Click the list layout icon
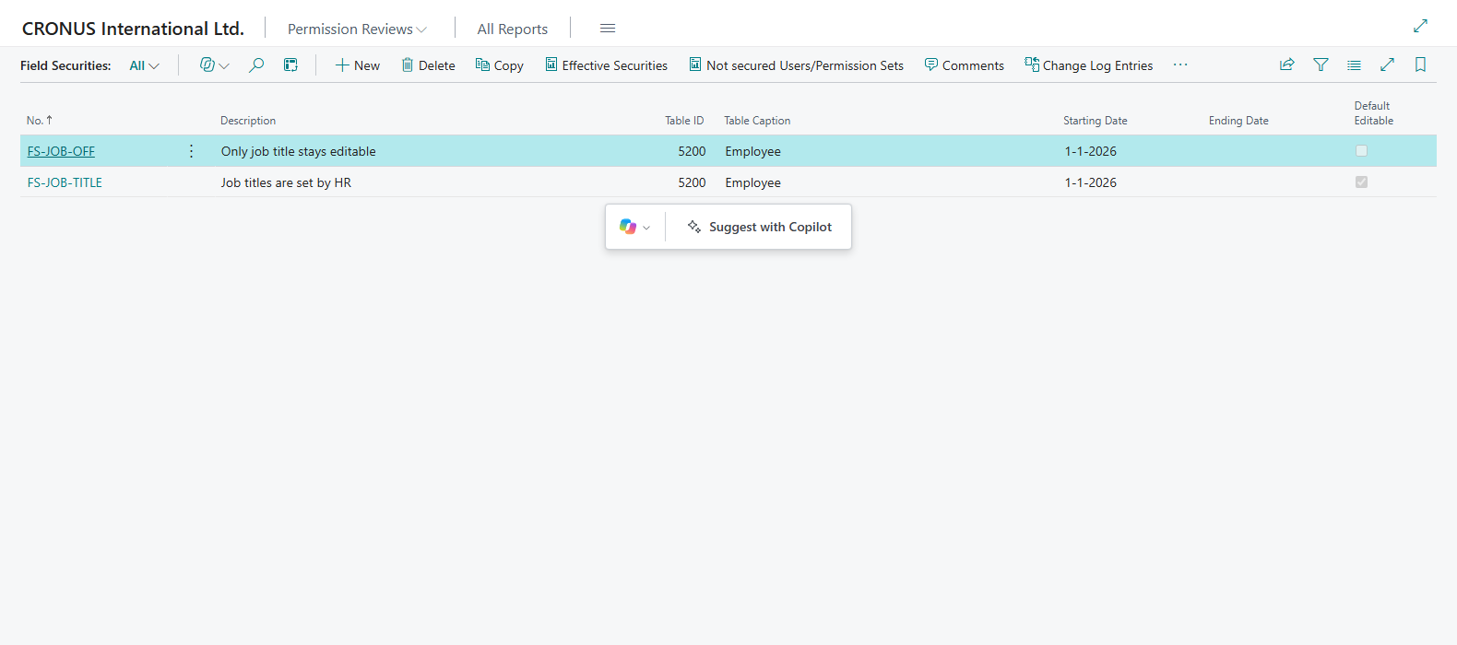This screenshot has width=1457, height=645. point(1354,64)
